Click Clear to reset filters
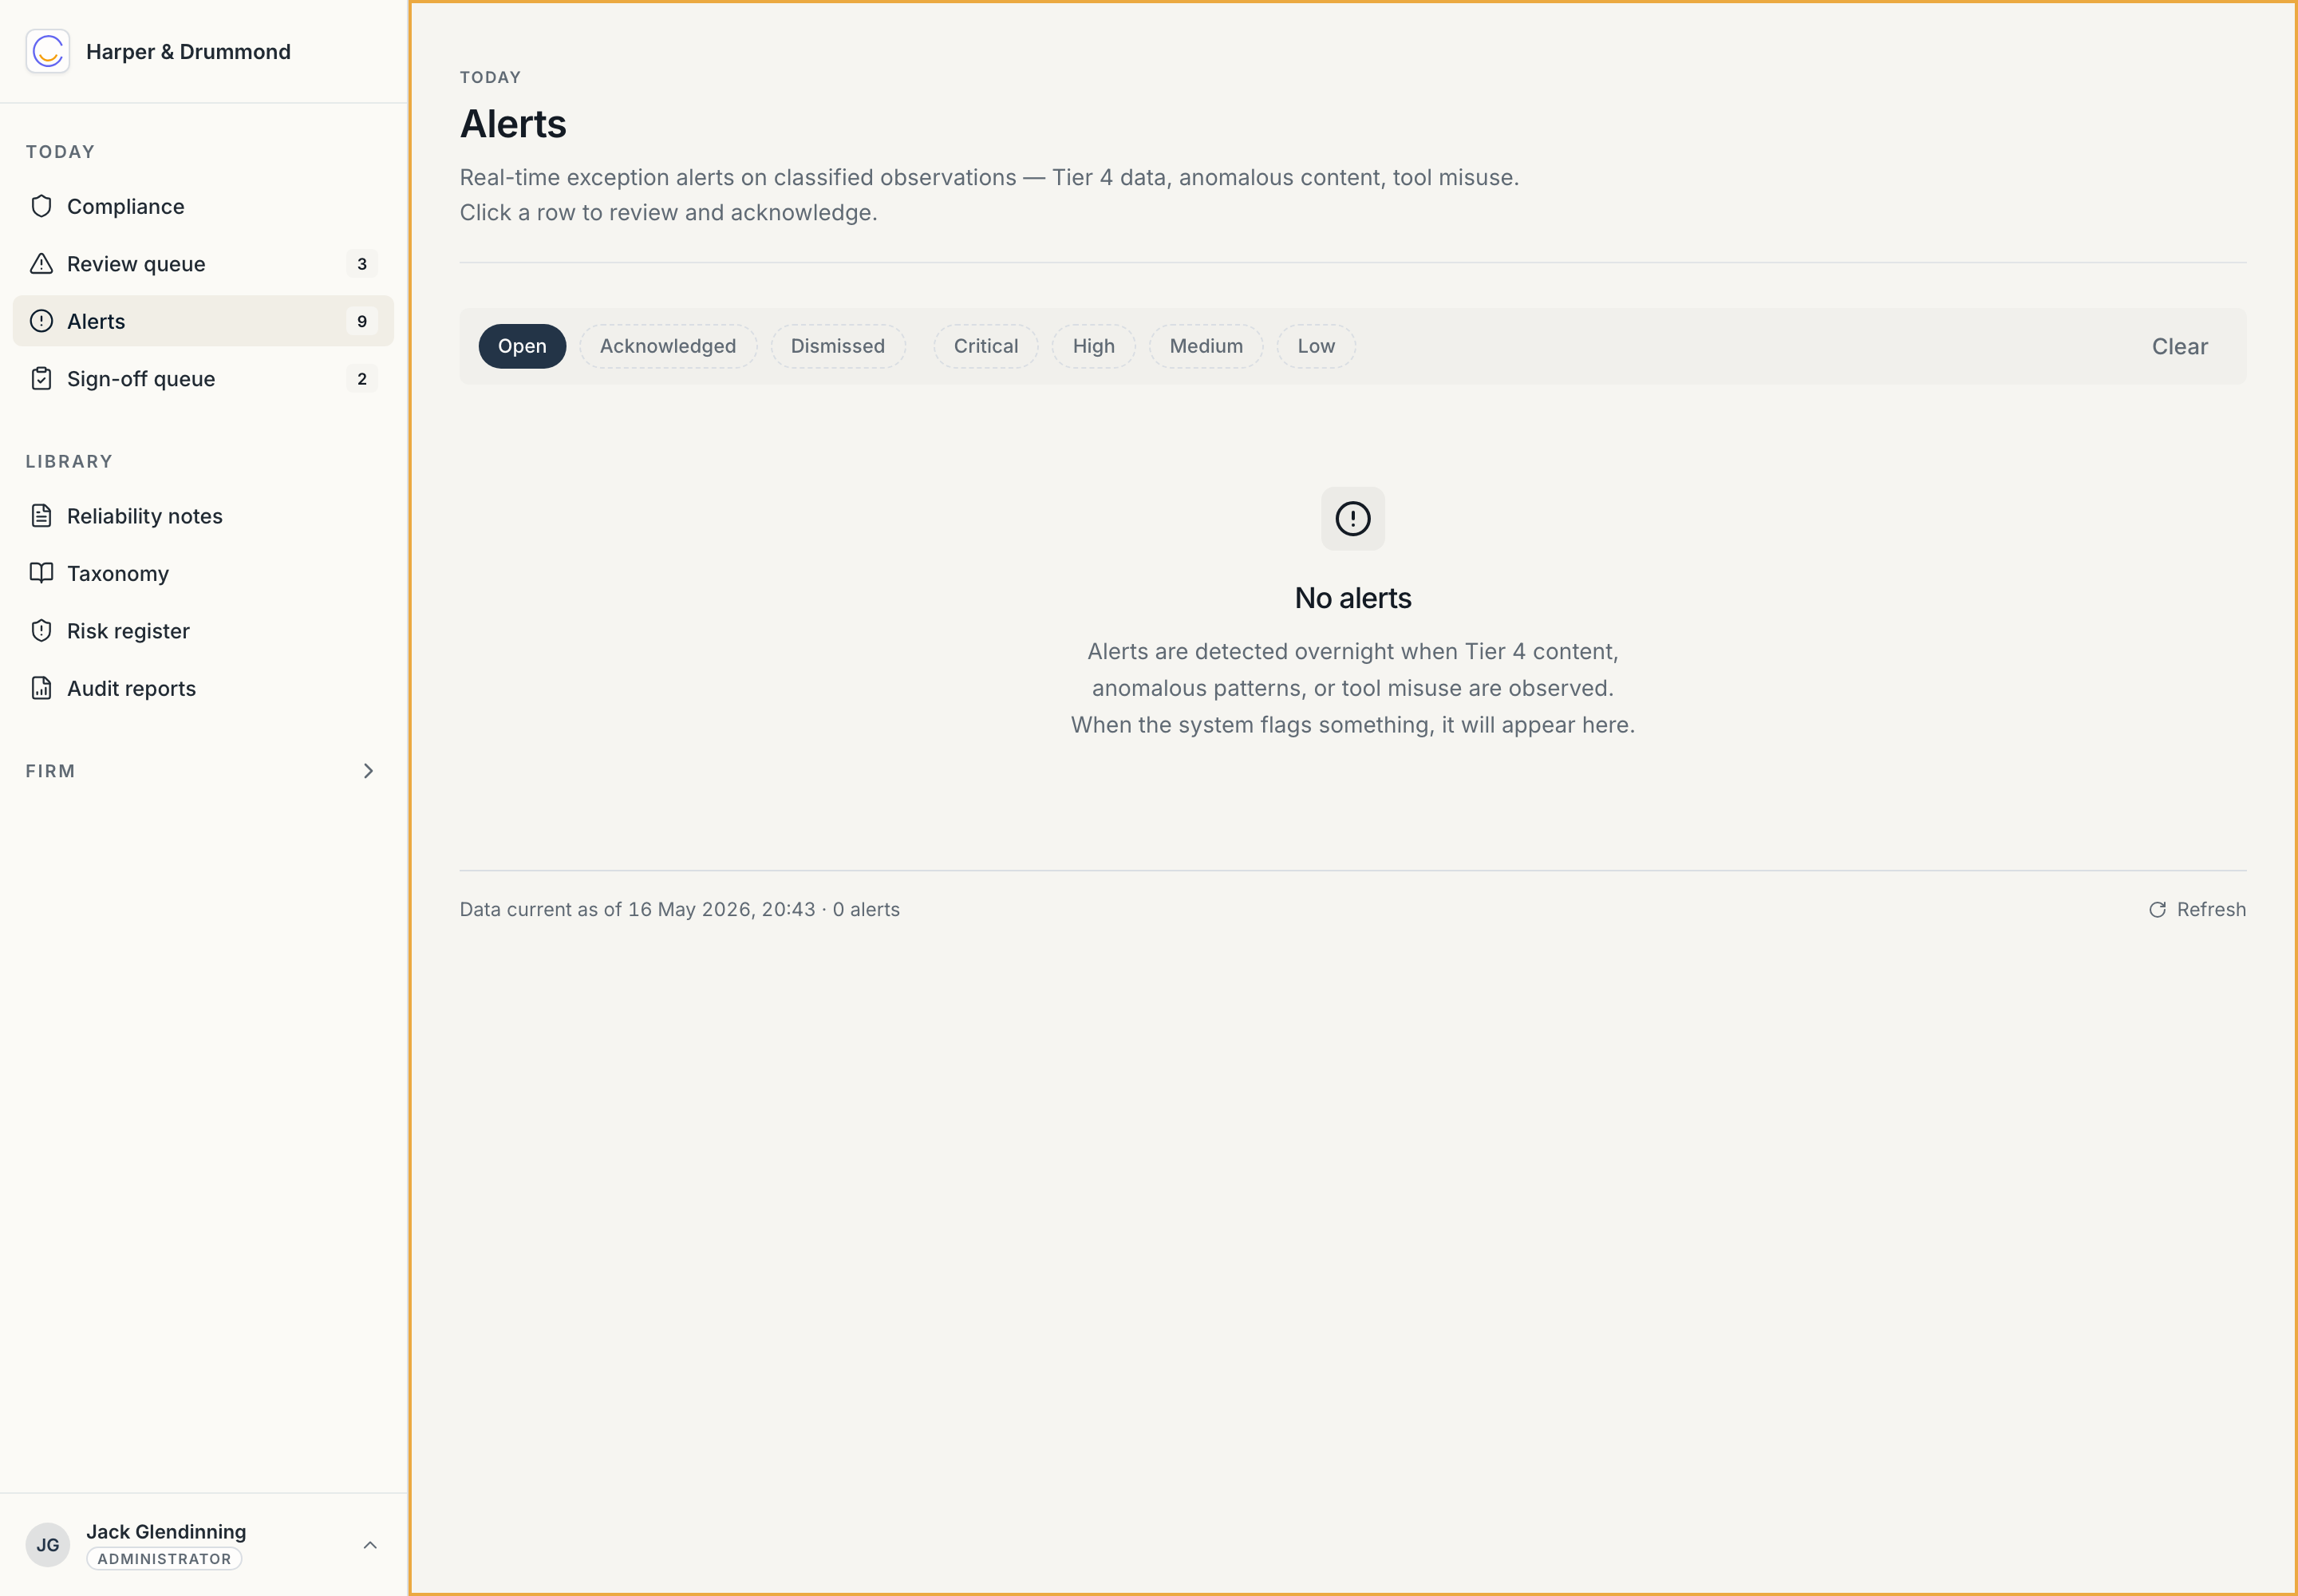The width and height of the screenshot is (2298, 1596). [2179, 346]
